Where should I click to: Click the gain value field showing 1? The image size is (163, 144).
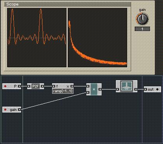(142, 29)
